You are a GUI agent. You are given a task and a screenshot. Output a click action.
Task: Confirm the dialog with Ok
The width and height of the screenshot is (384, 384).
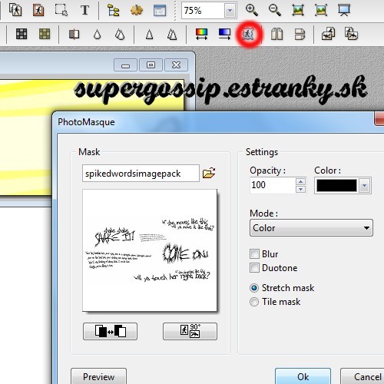303,376
